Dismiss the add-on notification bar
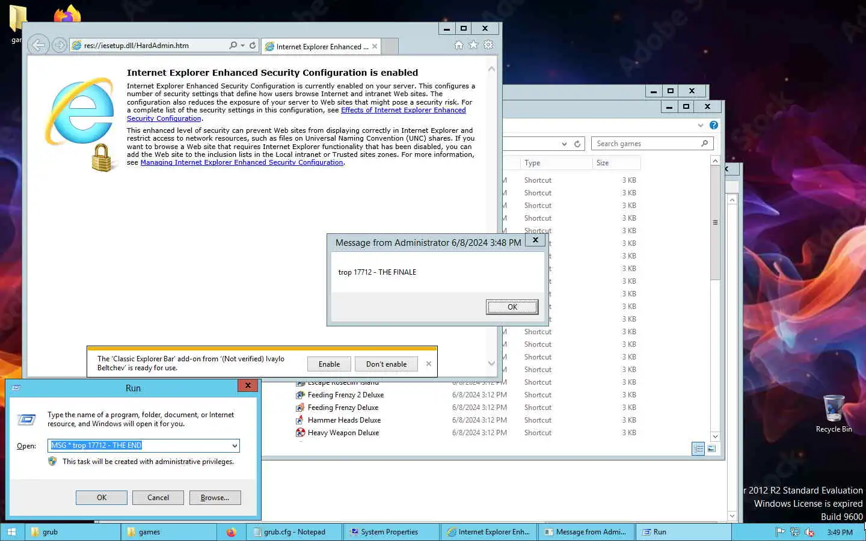Screen dimensions: 866x541 (429, 364)
